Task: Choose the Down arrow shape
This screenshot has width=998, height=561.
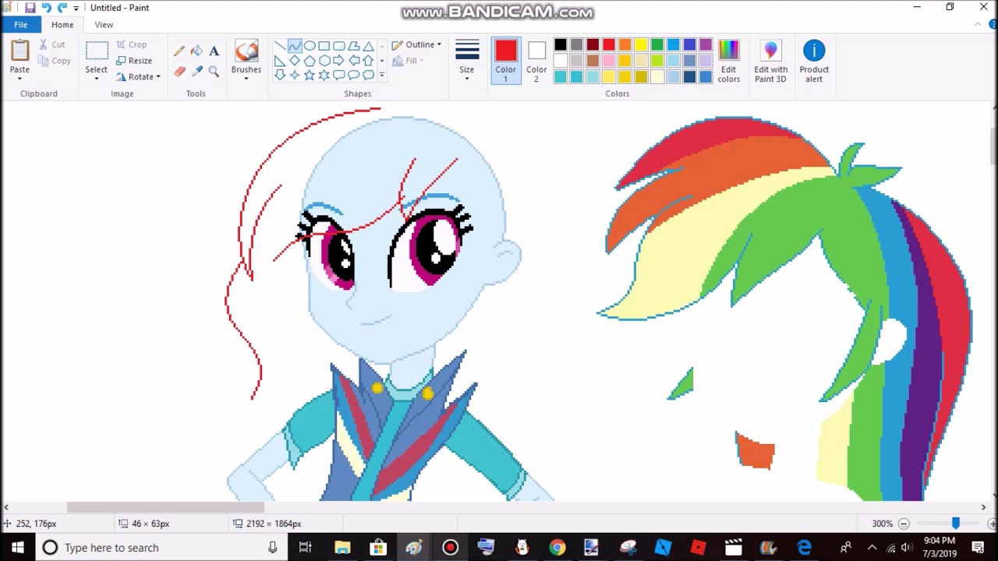Action: pos(280,76)
